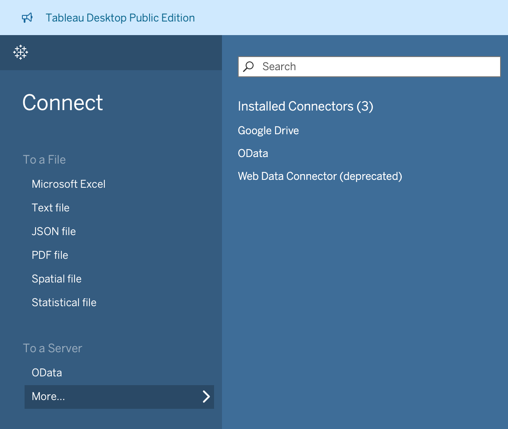Viewport: 508px width, 429px height.
Task: Connect to a Microsoft Excel file
Action: (x=69, y=184)
